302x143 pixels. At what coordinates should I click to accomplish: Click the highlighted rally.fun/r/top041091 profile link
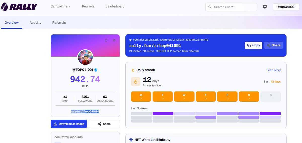[x=85, y=111]
